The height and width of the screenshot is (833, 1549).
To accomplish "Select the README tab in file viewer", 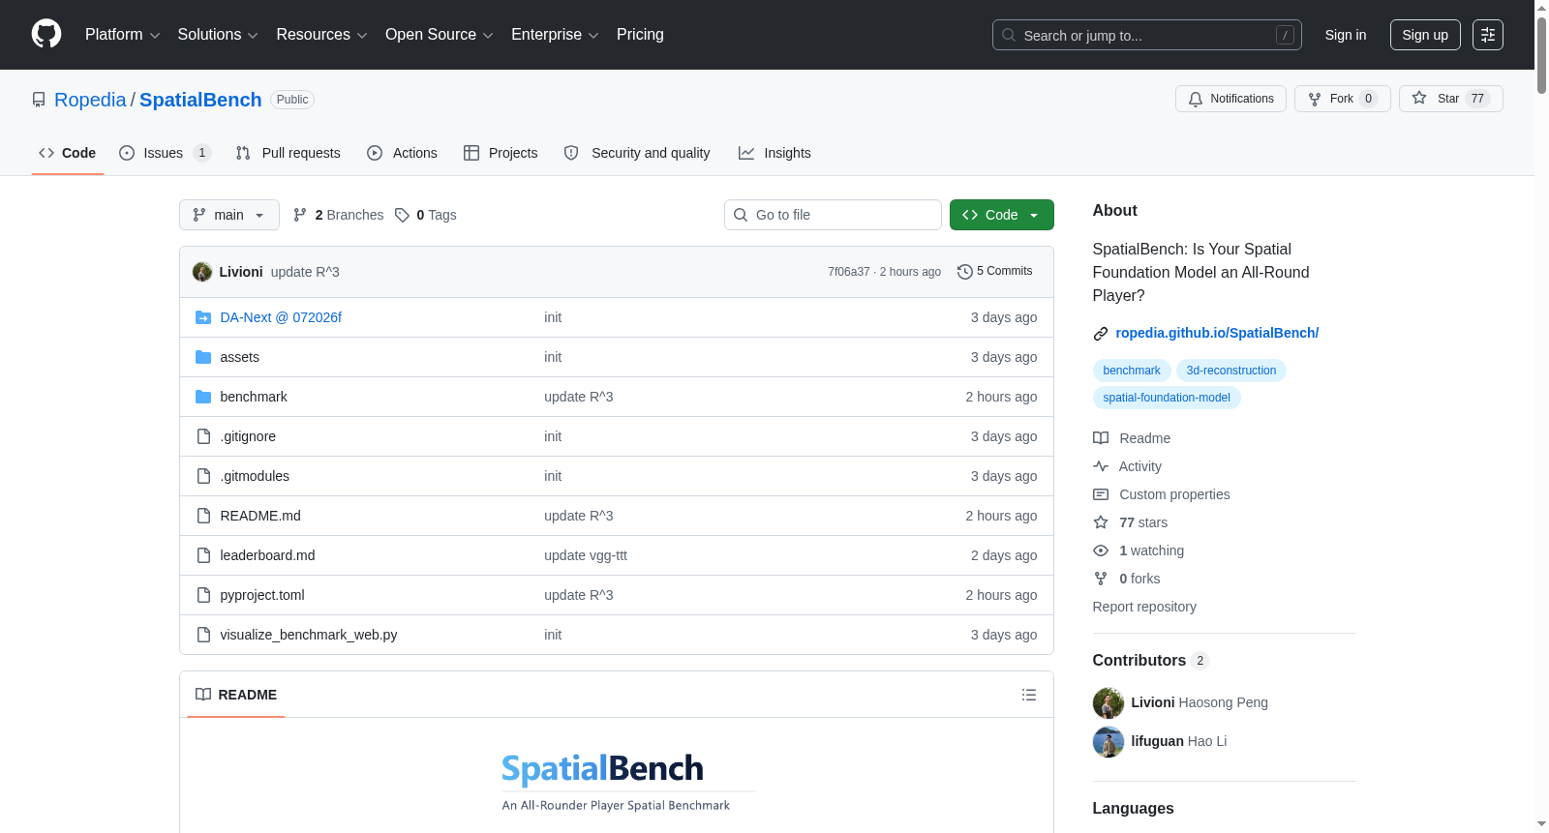I will [x=236, y=695].
